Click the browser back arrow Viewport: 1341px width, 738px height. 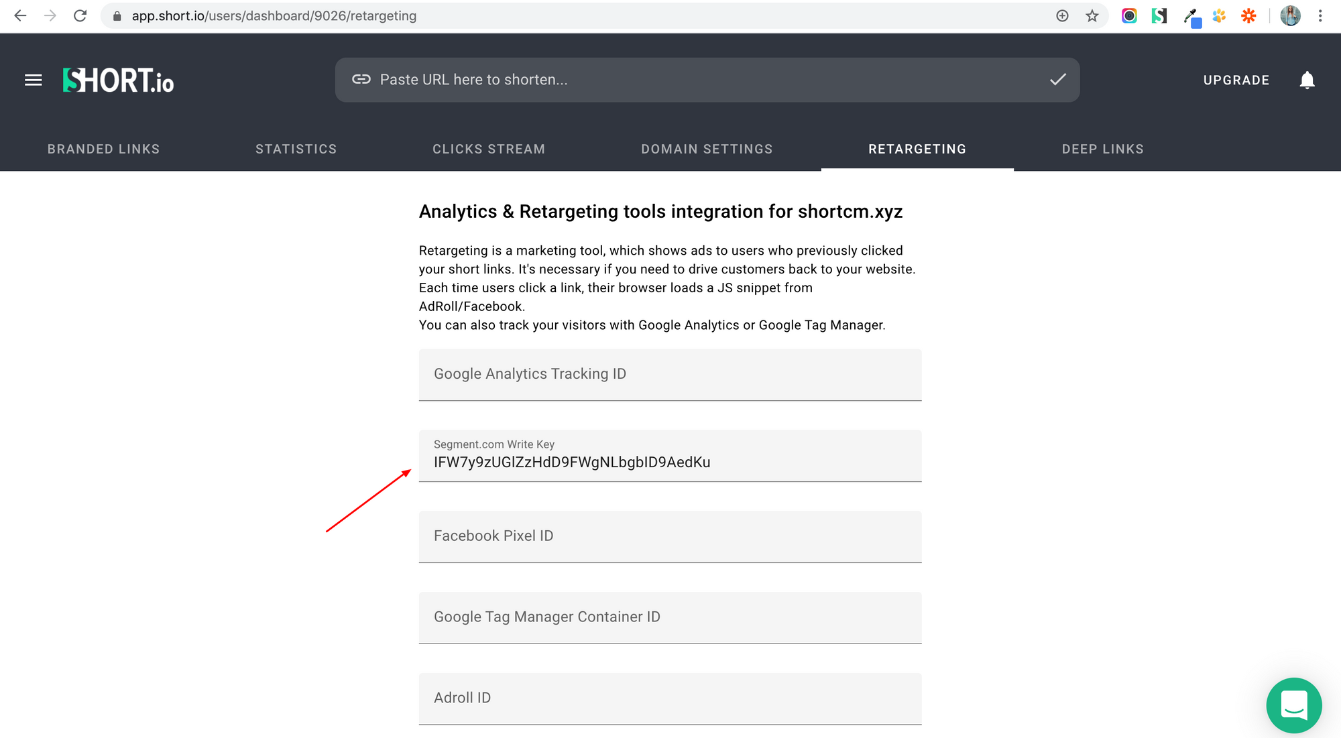(20, 15)
